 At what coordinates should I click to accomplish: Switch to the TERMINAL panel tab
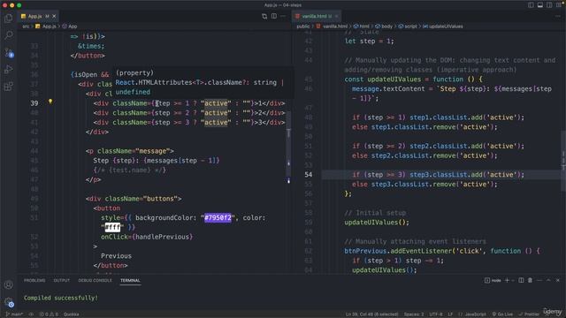click(130, 280)
